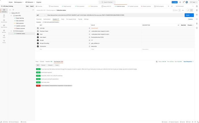Screen dimensions: 199x123
Task: Collapse the Learn APIs folder
Action: (x=11, y=16)
